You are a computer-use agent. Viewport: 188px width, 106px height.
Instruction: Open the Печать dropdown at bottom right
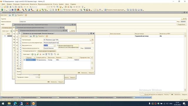[x=167, y=95]
